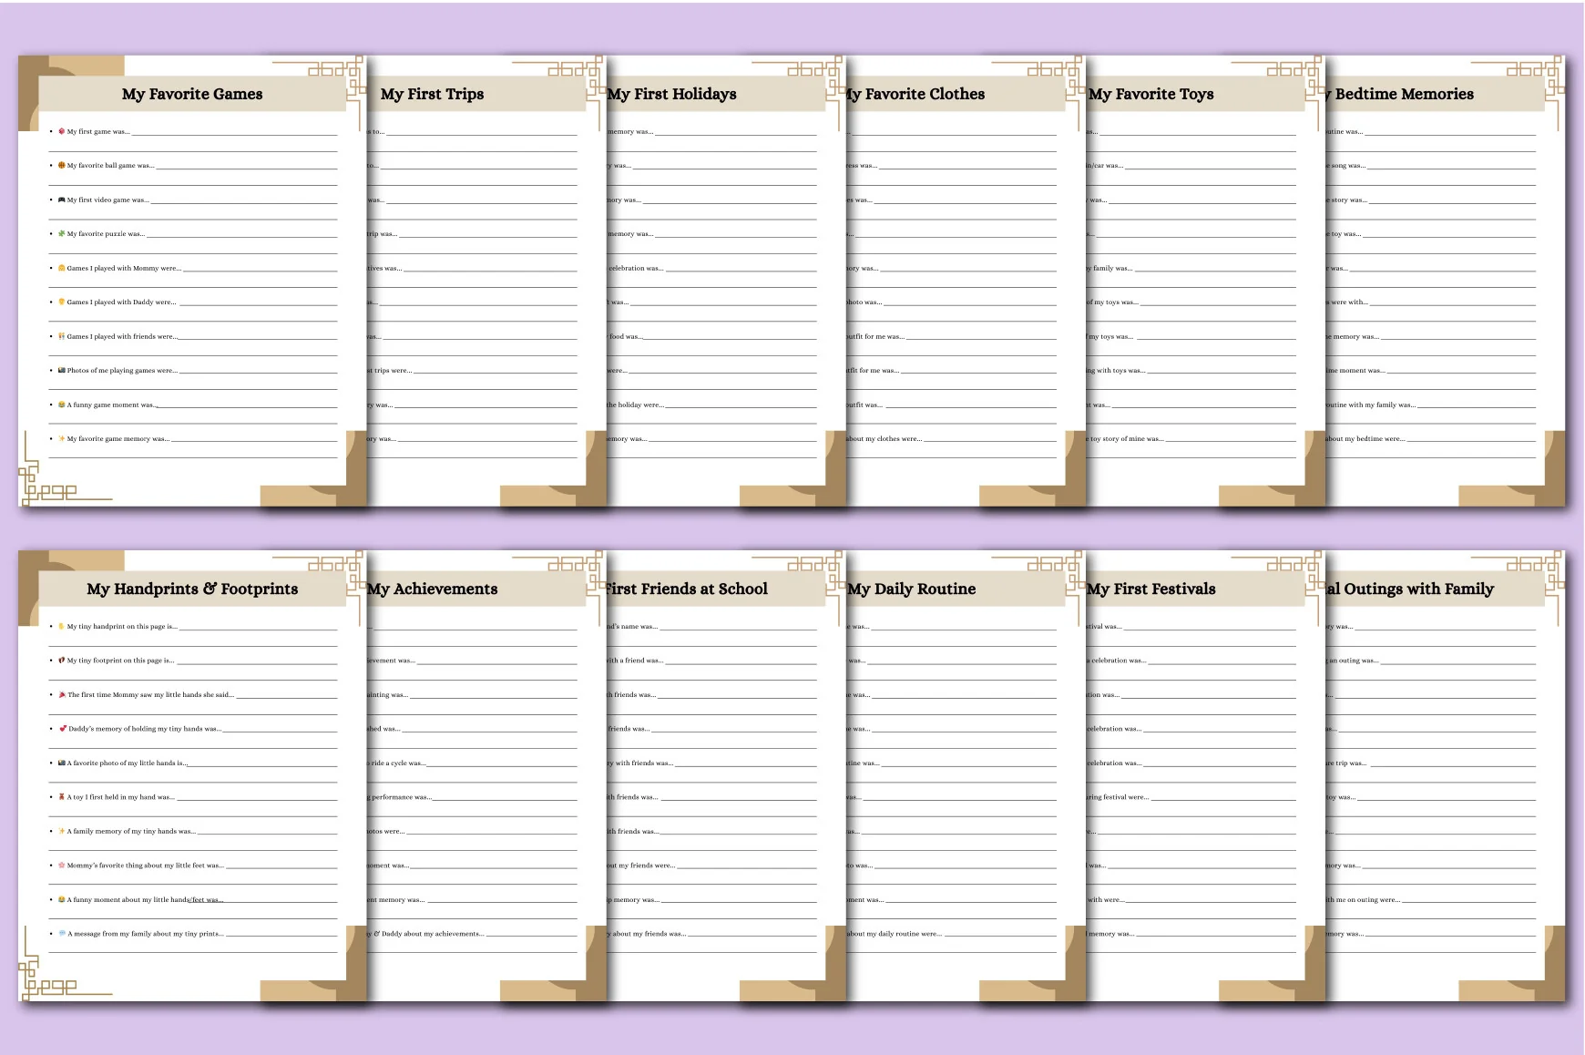Viewport: 1585px width, 1055px height.
Task: Click the teddy bear emoji beside toy prompt
Action: pyautogui.click(x=62, y=797)
